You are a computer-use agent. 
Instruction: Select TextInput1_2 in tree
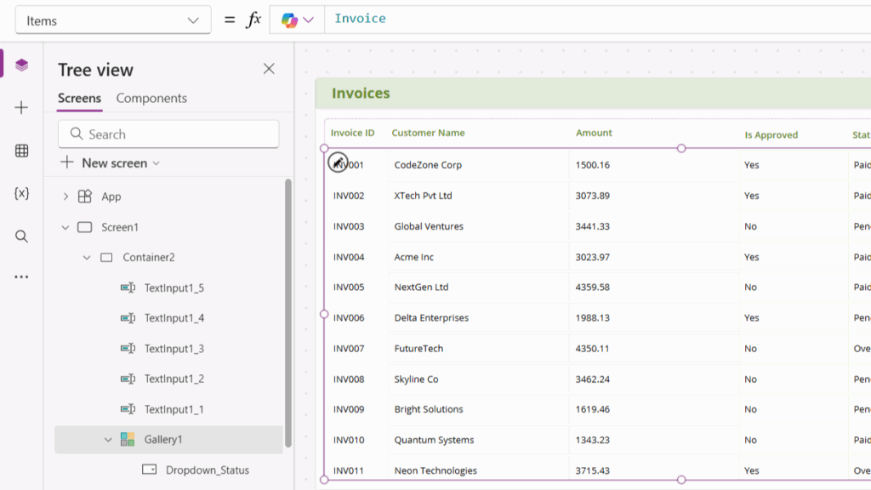pyautogui.click(x=174, y=379)
